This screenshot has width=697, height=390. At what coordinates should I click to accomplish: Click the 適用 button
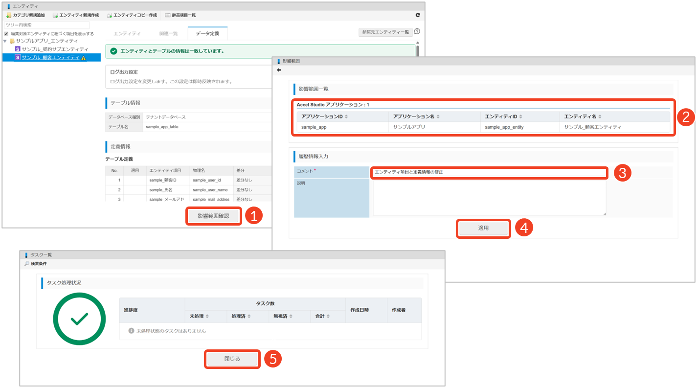[483, 228]
